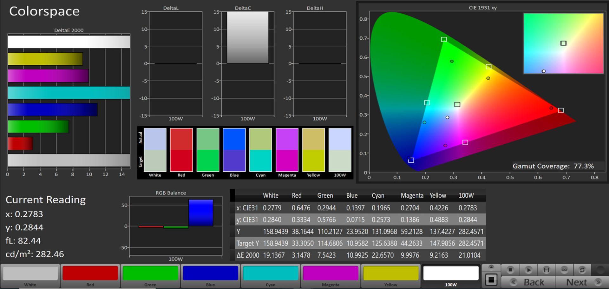The width and height of the screenshot is (609, 289).
Task: Click the black square pattern icon
Action: [491, 280]
